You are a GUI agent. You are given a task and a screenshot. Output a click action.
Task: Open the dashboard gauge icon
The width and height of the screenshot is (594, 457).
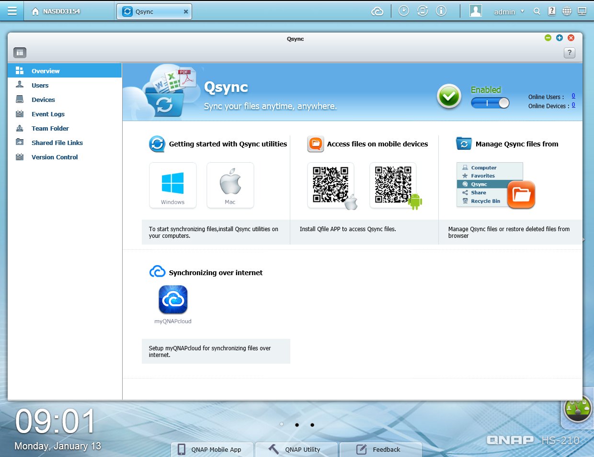click(x=578, y=409)
